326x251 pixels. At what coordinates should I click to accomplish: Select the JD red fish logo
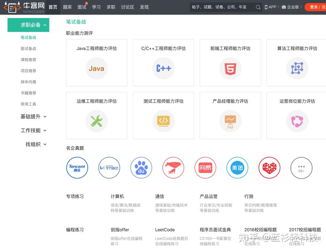(x=173, y=168)
